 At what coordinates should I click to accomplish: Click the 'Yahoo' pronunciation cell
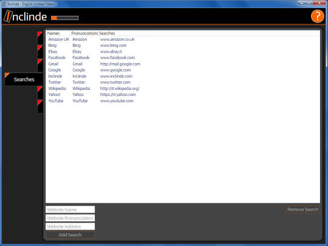pyautogui.click(x=78, y=95)
